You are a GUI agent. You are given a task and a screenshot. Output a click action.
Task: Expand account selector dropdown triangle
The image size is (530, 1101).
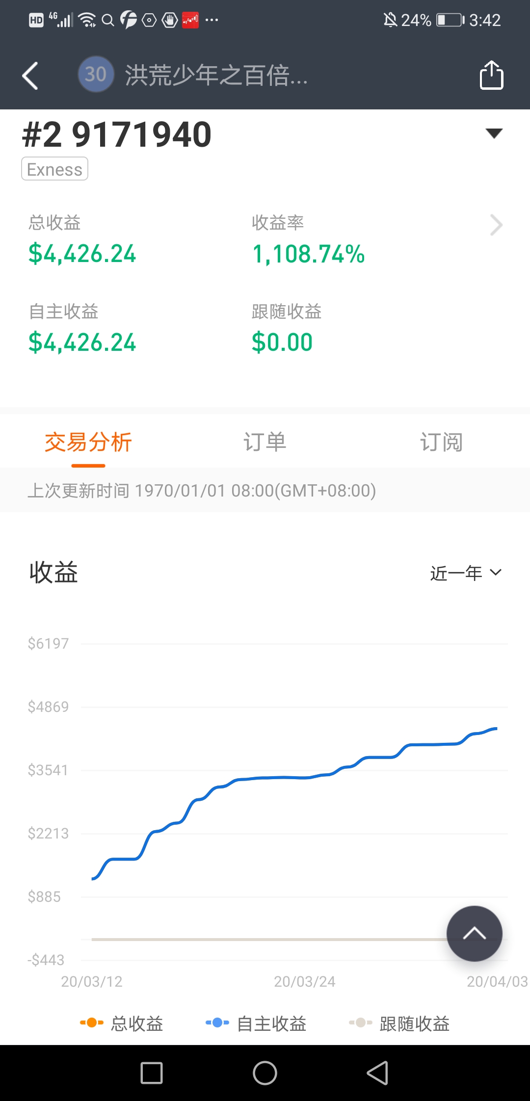[x=494, y=133]
